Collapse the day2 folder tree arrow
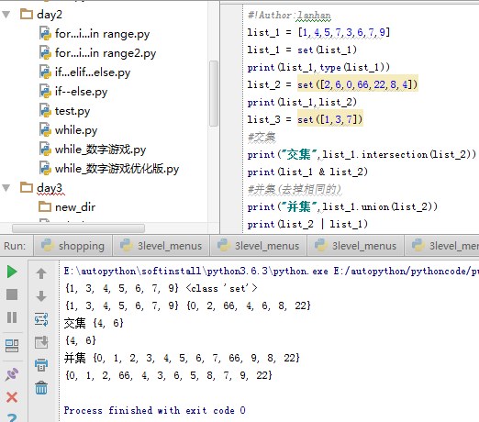 coord(6,15)
